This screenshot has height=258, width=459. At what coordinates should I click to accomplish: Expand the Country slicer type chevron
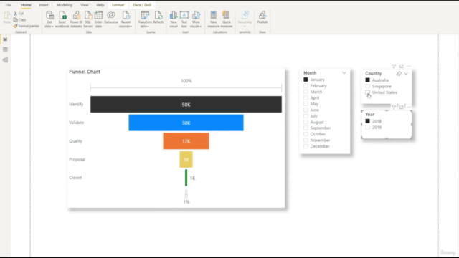point(406,73)
